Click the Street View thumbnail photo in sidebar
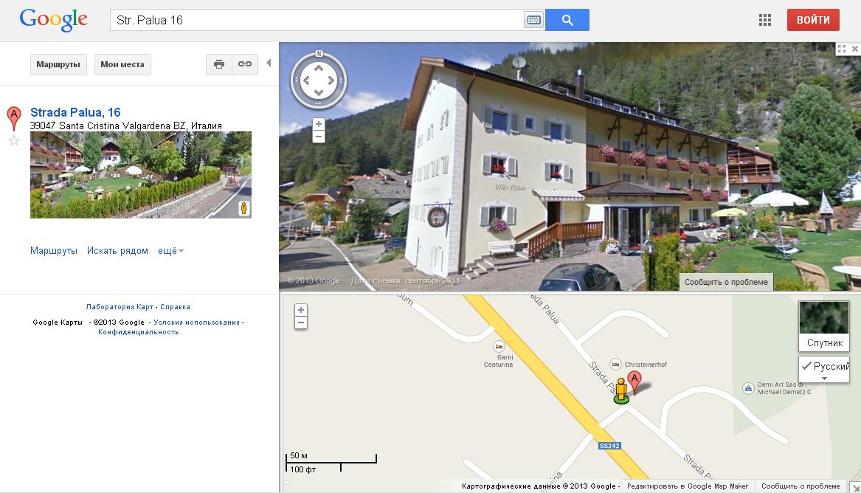 141,175
